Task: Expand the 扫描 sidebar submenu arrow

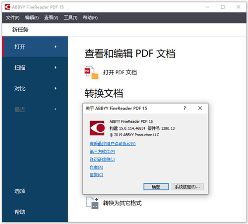Action: coord(56,67)
